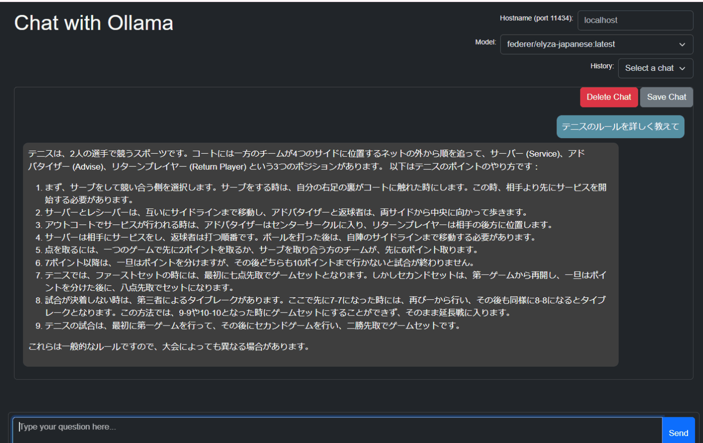Click the 'Model:' label

486,42
